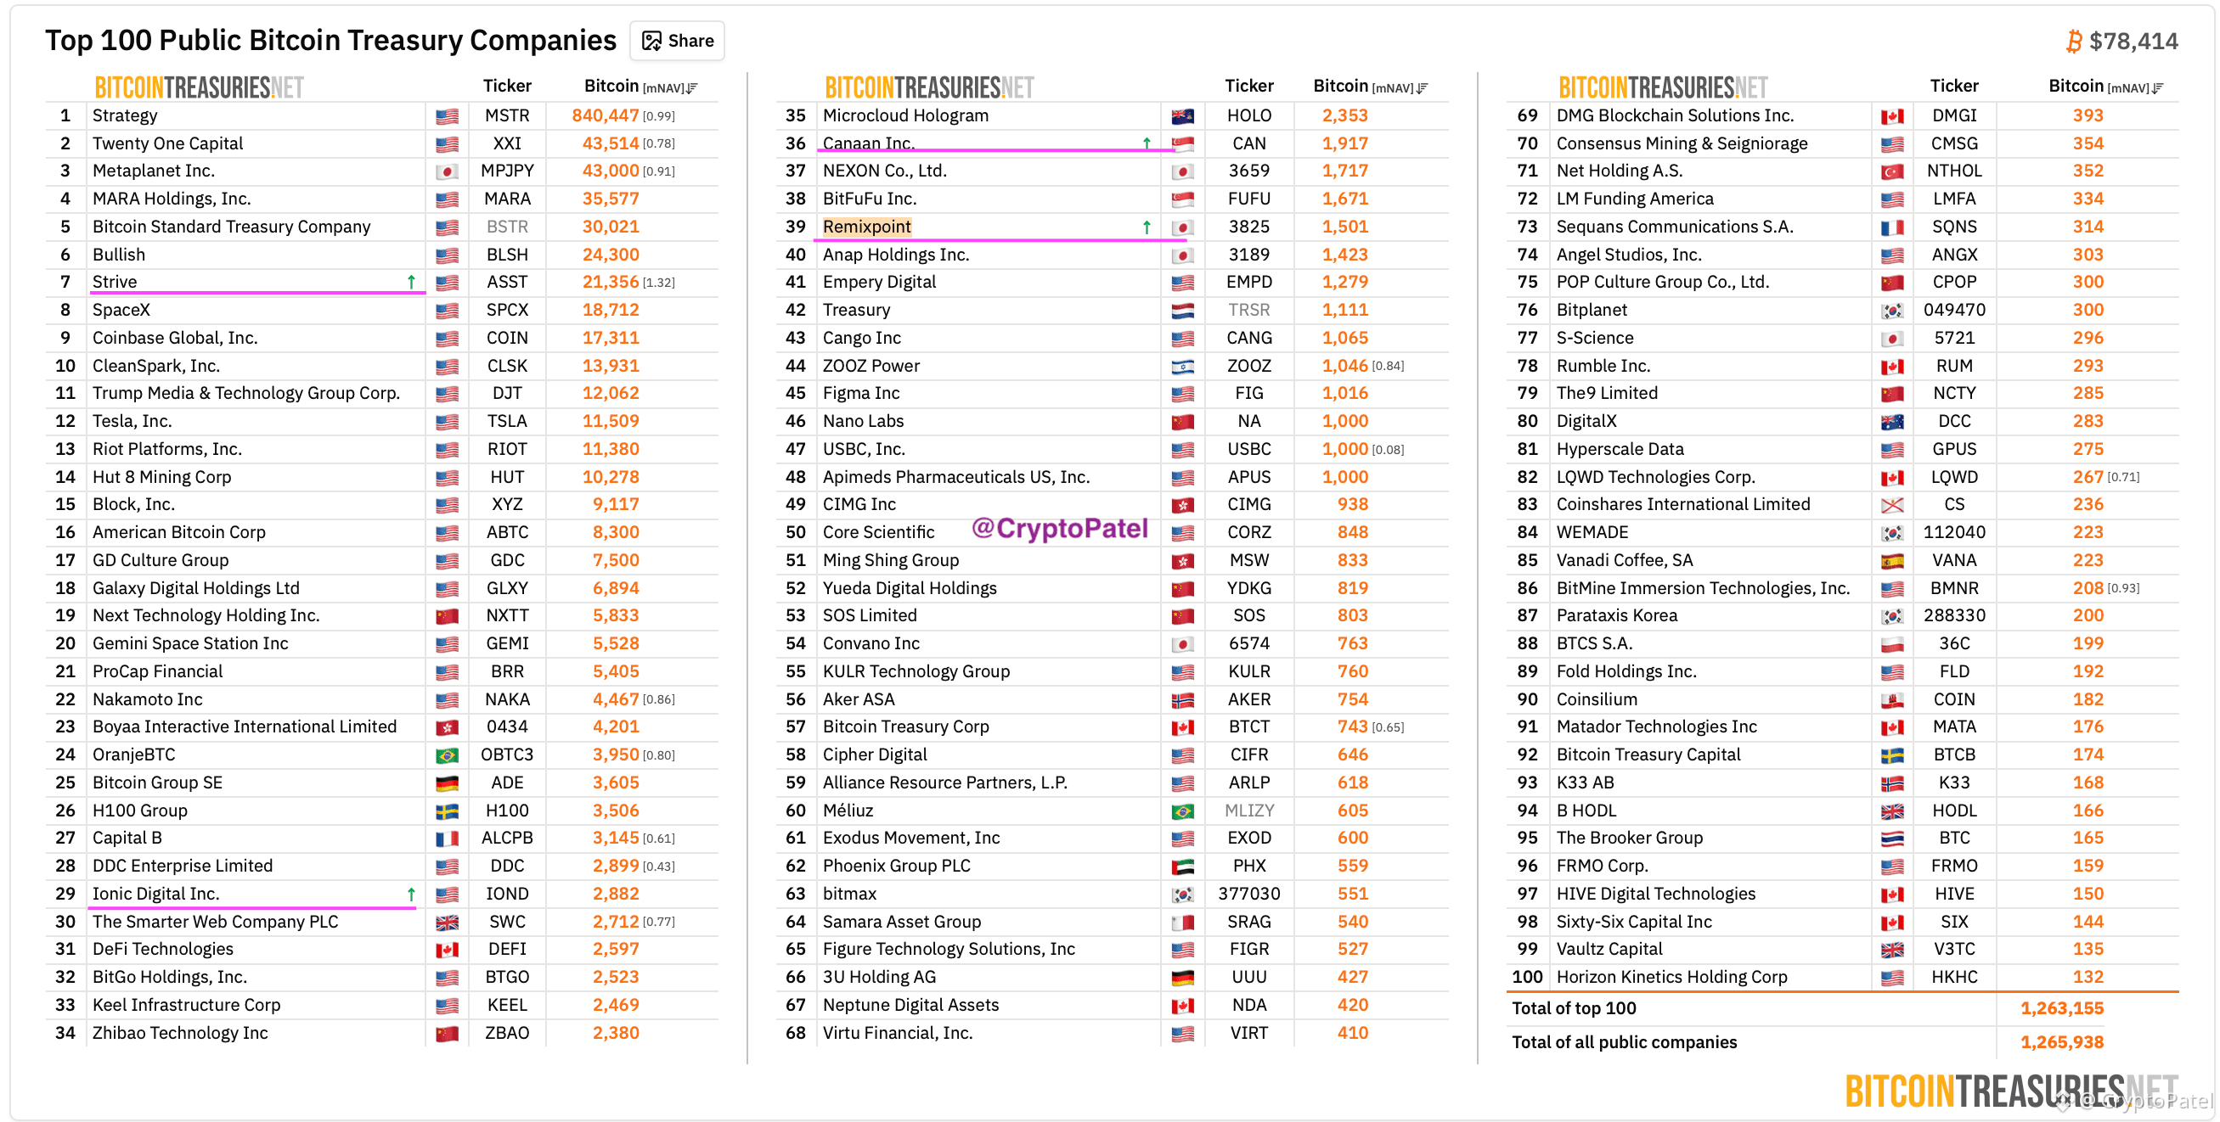
Task: Open Horizon Kinetics Holding Corp
Action: 1672,978
